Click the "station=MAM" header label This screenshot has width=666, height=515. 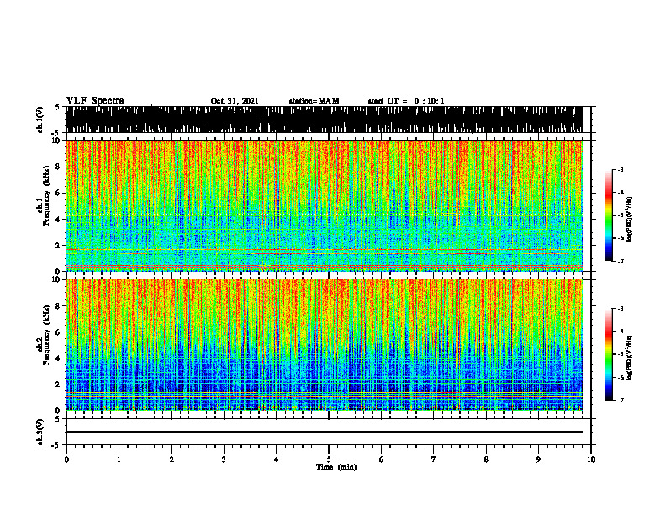(314, 101)
